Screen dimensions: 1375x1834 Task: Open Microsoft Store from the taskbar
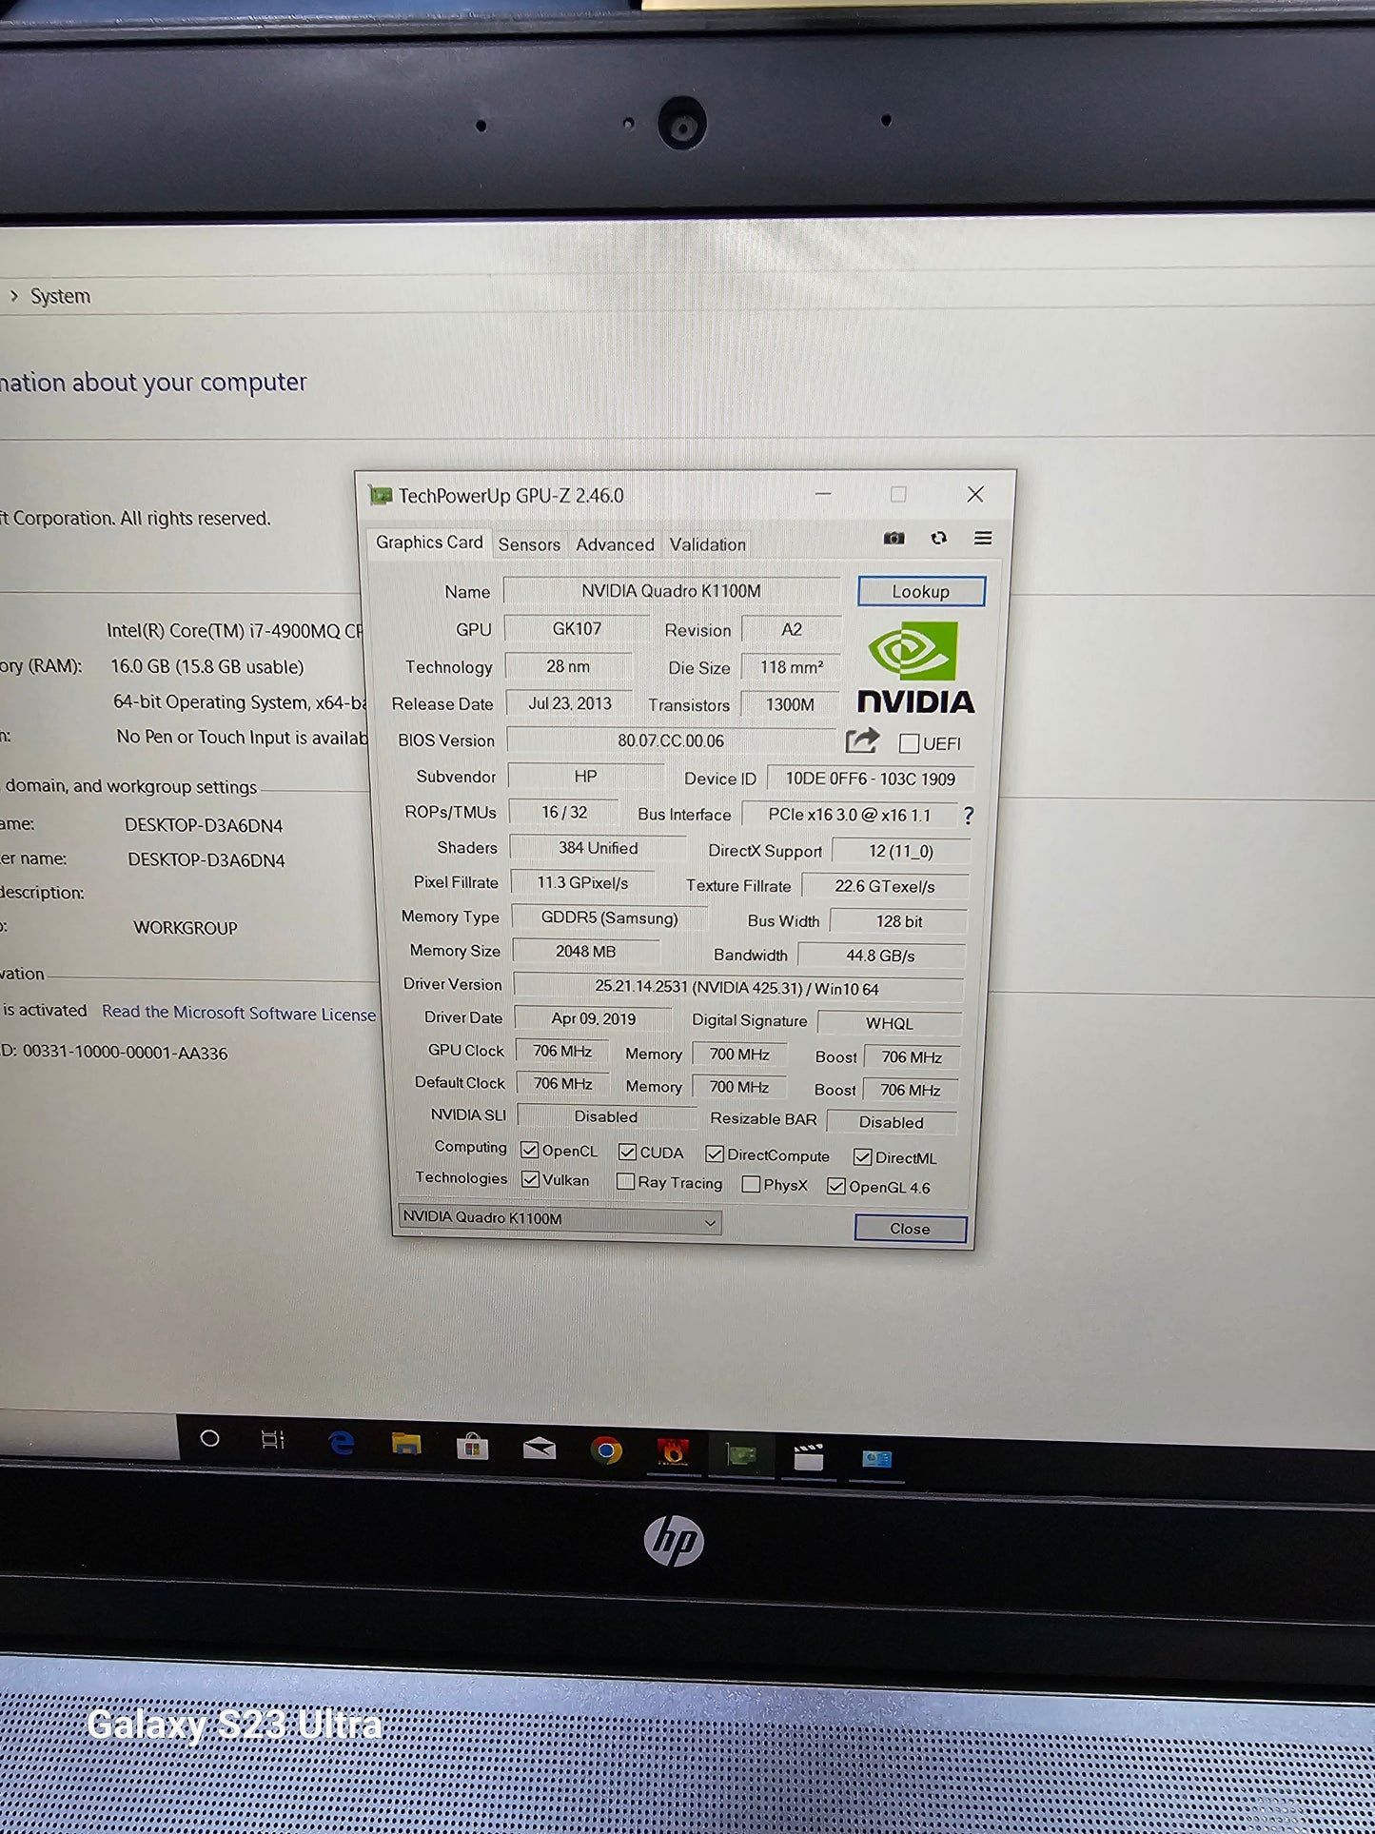point(472,1448)
